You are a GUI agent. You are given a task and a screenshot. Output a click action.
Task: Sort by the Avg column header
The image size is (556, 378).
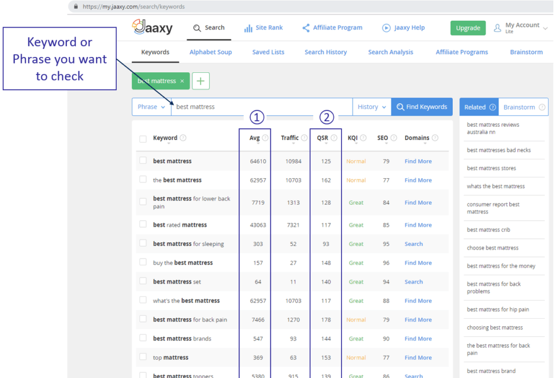pyautogui.click(x=254, y=138)
